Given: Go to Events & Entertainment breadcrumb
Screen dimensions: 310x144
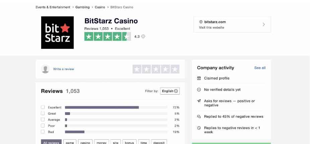Looking at the screenshot, I should (53, 7).
